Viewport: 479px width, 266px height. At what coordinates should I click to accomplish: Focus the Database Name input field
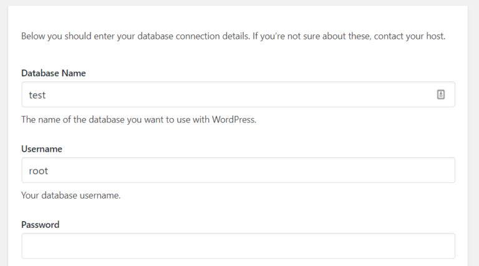pos(238,94)
